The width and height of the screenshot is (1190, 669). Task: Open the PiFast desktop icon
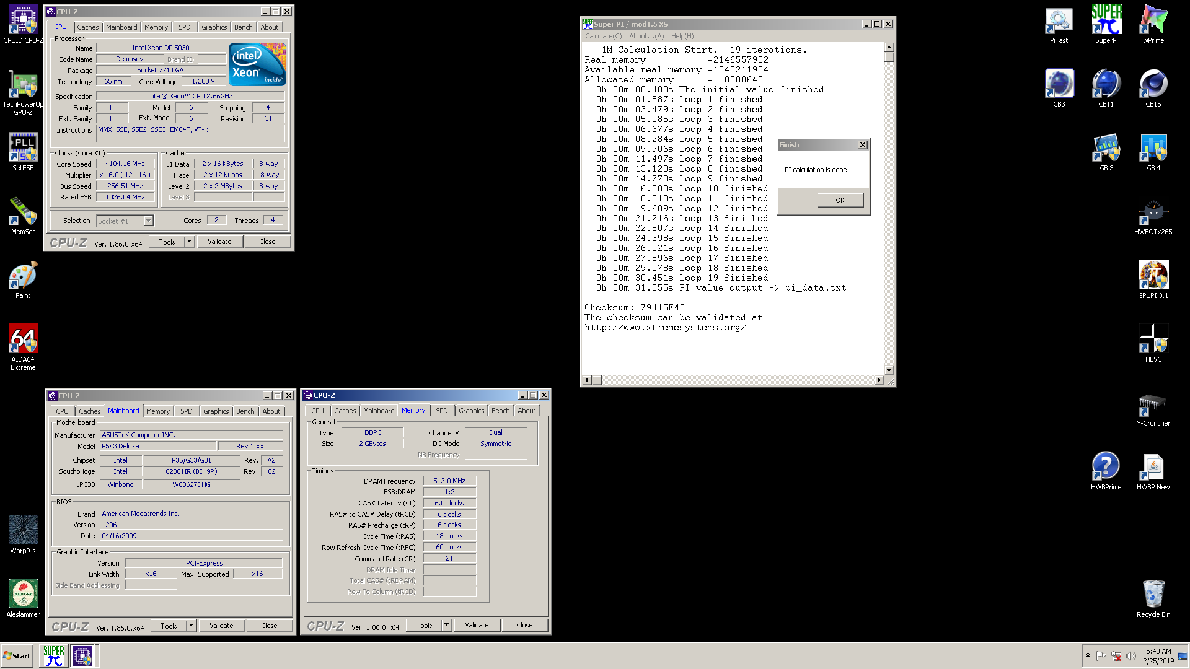coord(1059,25)
